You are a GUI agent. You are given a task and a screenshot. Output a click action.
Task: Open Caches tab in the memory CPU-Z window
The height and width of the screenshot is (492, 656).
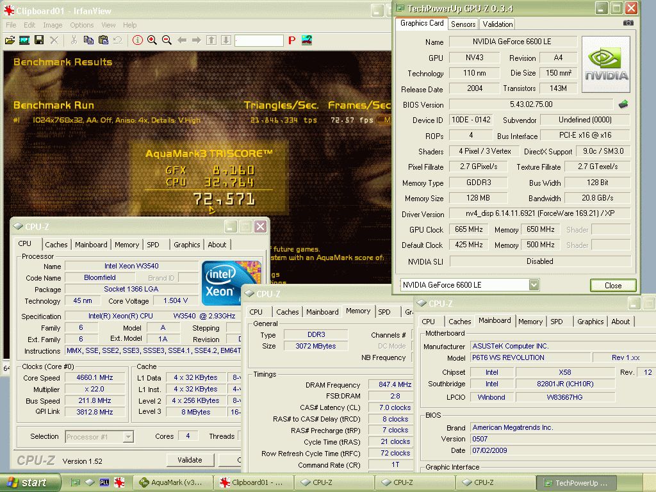288,312
